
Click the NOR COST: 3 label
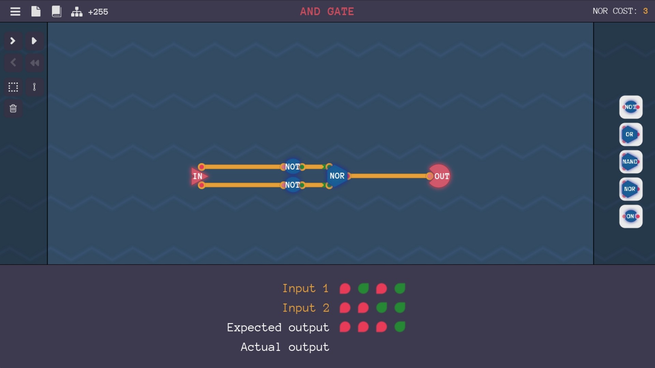click(x=620, y=11)
